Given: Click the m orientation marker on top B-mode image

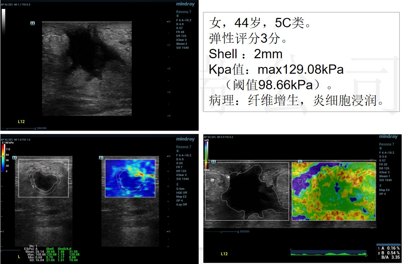Looking at the screenshot, I should [32, 23].
